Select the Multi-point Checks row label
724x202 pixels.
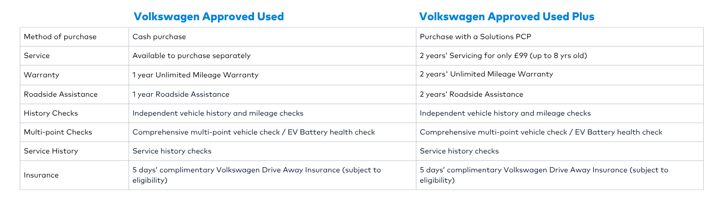pos(58,132)
